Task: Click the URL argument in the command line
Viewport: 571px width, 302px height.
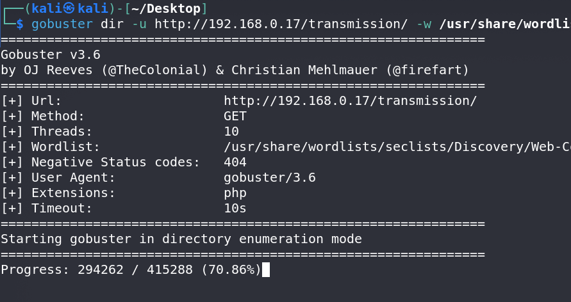Action: click(281, 24)
